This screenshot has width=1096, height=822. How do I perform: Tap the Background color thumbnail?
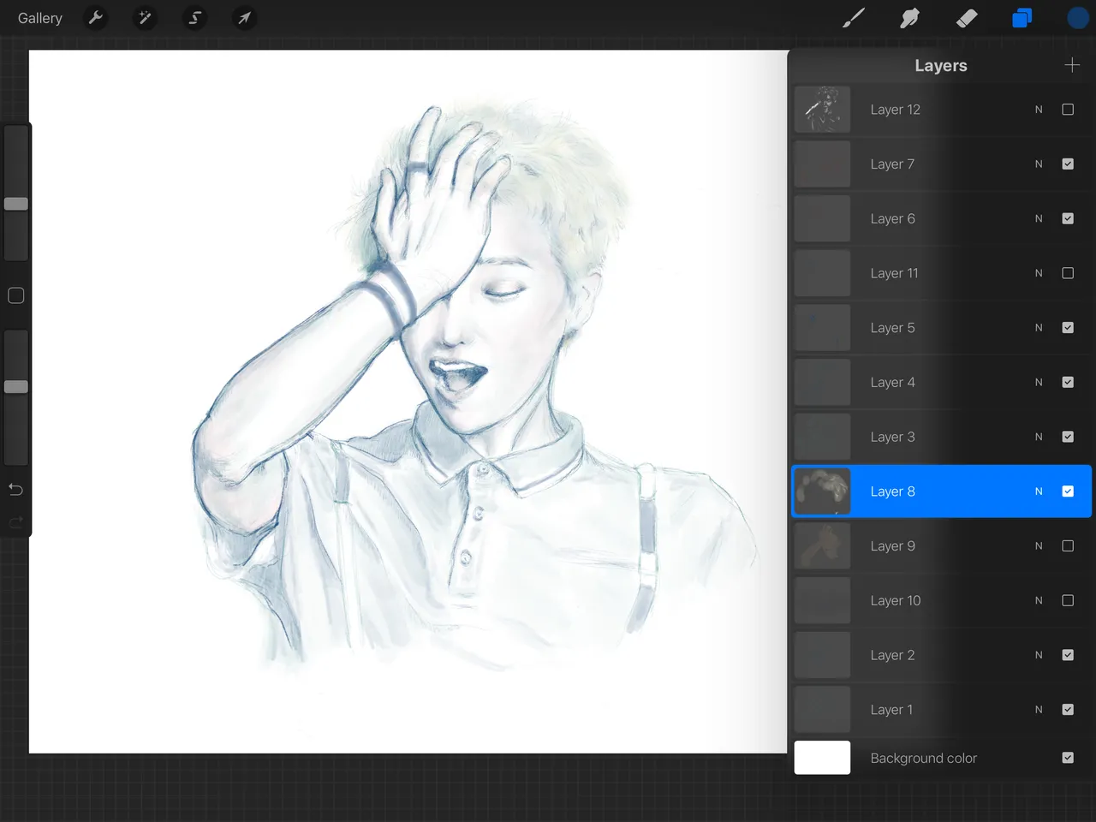(822, 758)
